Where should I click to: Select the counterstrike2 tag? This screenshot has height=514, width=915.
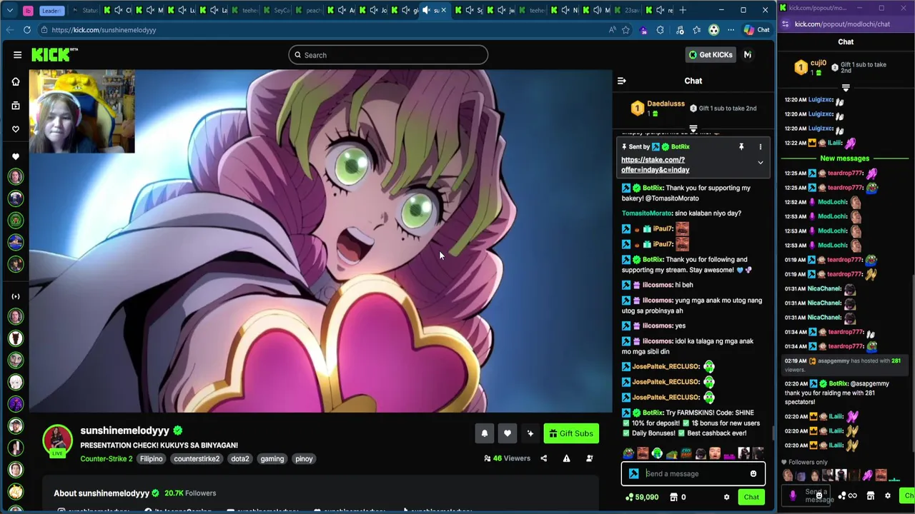pyautogui.click(x=197, y=459)
